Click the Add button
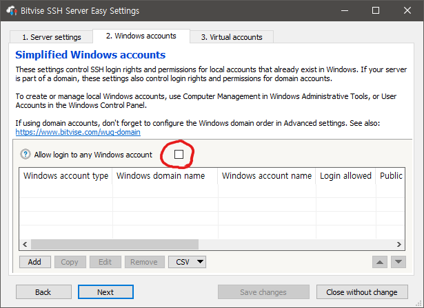Viewport: 424px width, 308px height. click(x=35, y=262)
